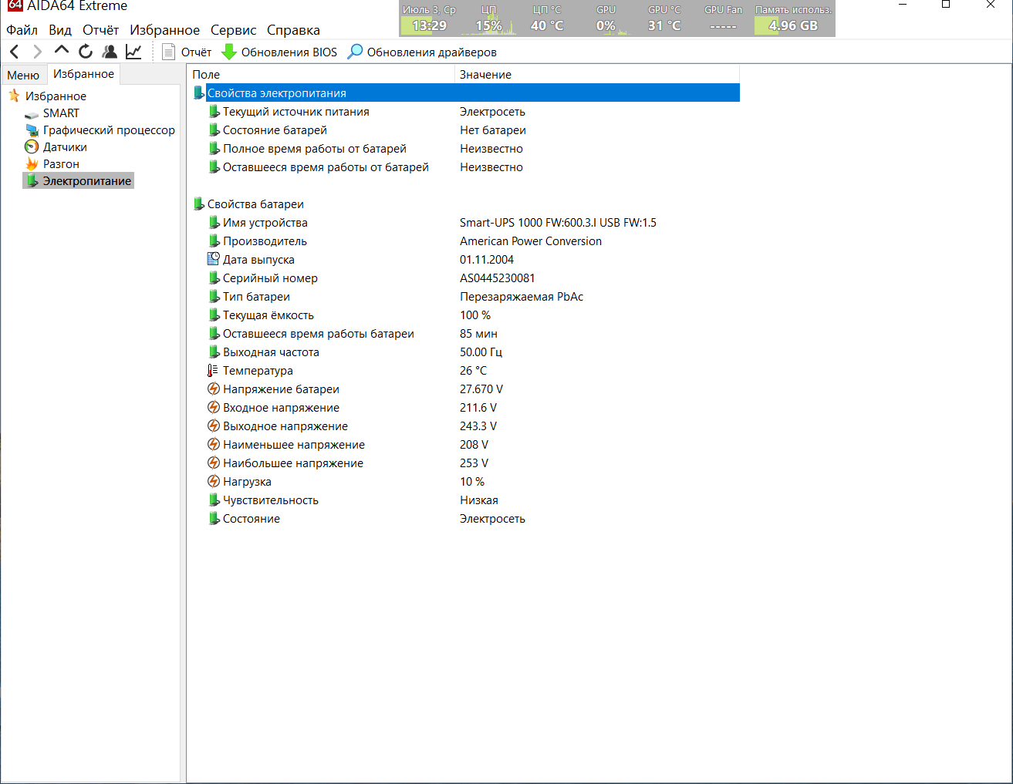Click the calendar icon beside Дата выпуска
The image size is (1013, 784).
tap(214, 259)
